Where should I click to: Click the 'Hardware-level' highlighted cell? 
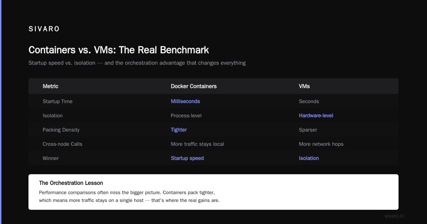click(x=316, y=116)
